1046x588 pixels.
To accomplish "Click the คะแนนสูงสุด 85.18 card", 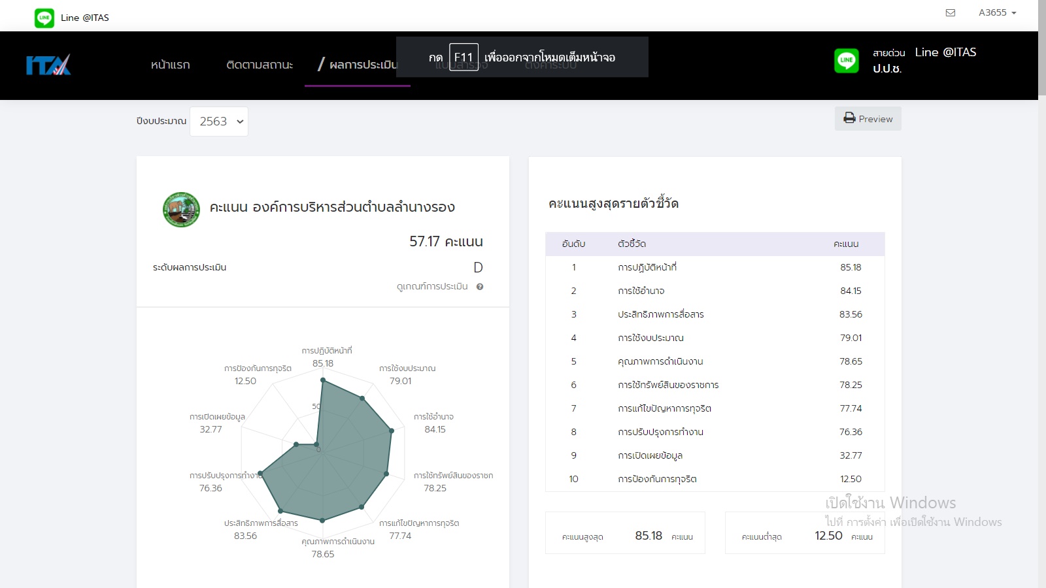I will (625, 532).
